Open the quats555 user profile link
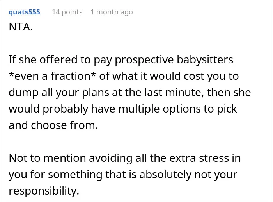 click(x=24, y=12)
